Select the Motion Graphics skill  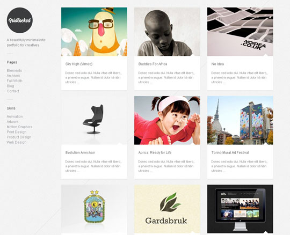19,127
